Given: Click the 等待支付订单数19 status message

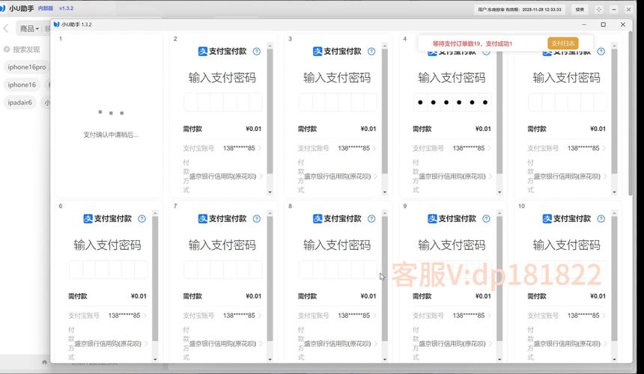Looking at the screenshot, I should pos(473,43).
